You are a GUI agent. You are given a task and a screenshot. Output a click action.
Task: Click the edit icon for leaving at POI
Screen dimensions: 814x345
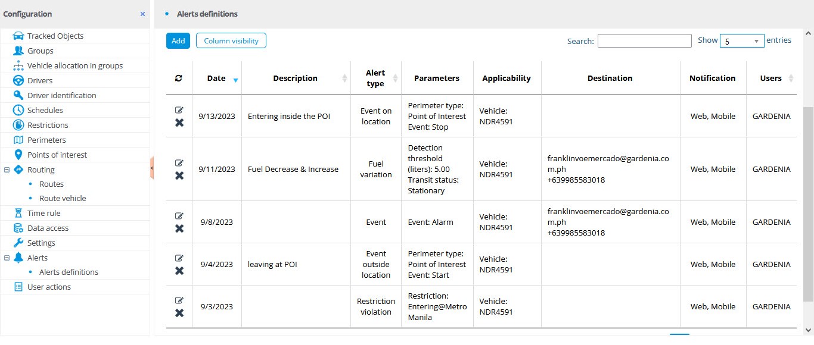(179, 258)
